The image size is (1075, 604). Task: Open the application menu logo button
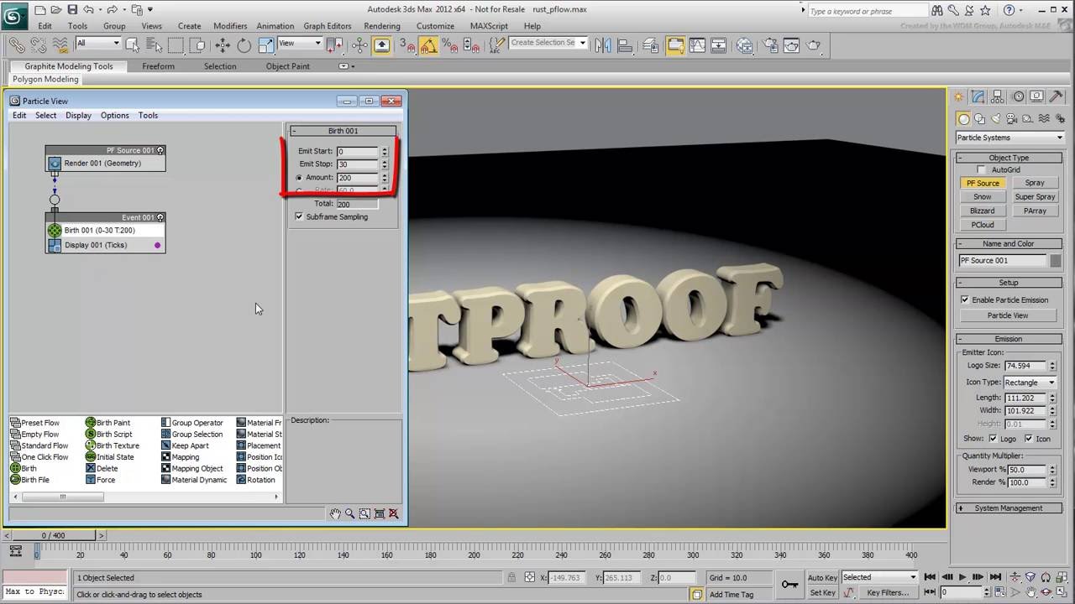click(x=14, y=14)
